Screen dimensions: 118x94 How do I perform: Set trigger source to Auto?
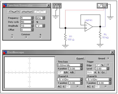point(90,72)
